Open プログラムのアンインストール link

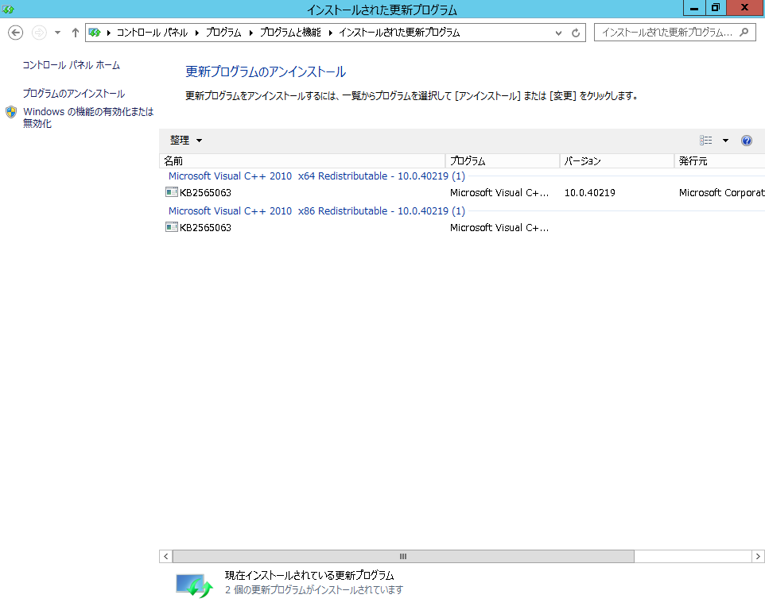point(74,94)
